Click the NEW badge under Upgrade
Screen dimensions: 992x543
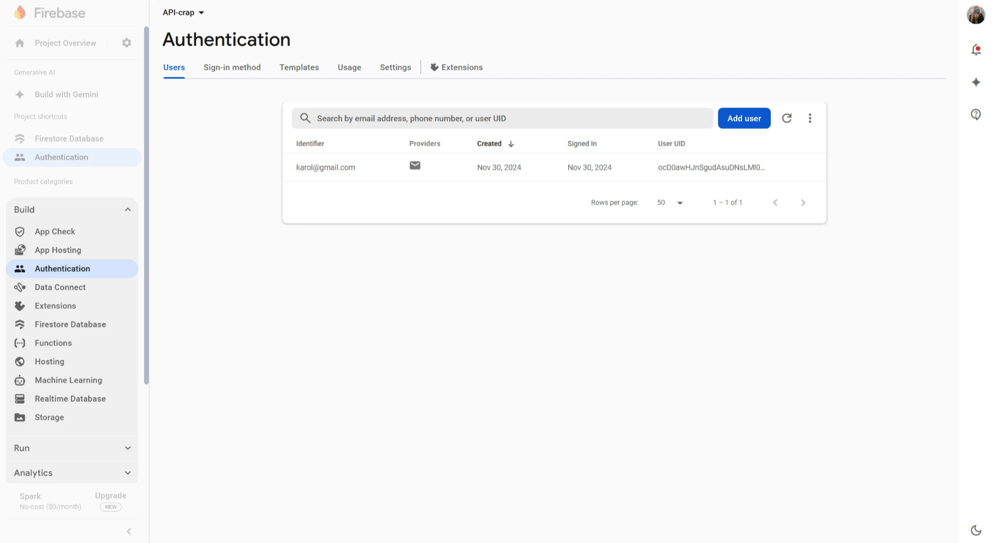(111, 507)
